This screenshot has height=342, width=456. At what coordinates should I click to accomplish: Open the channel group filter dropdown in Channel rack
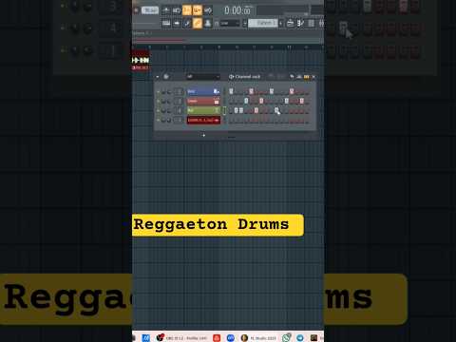pyautogui.click(x=202, y=77)
